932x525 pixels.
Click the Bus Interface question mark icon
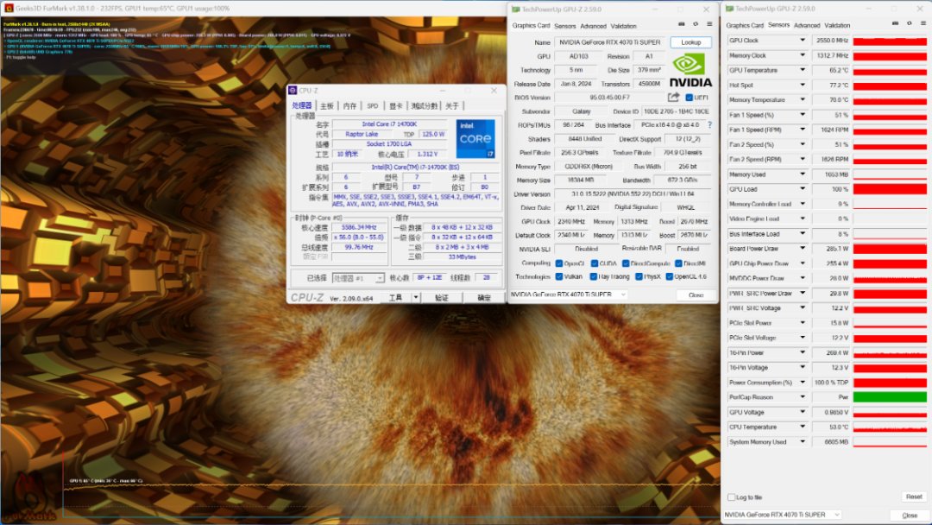(x=709, y=125)
